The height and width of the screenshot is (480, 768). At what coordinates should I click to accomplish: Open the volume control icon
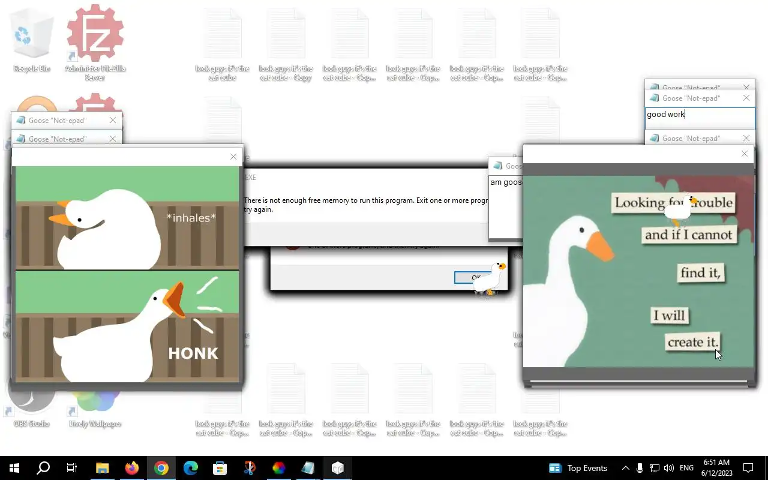(x=669, y=468)
